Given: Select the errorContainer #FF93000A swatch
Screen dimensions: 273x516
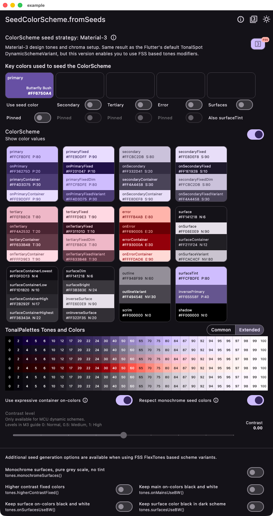Looking at the screenshot, I should pos(145,242).
